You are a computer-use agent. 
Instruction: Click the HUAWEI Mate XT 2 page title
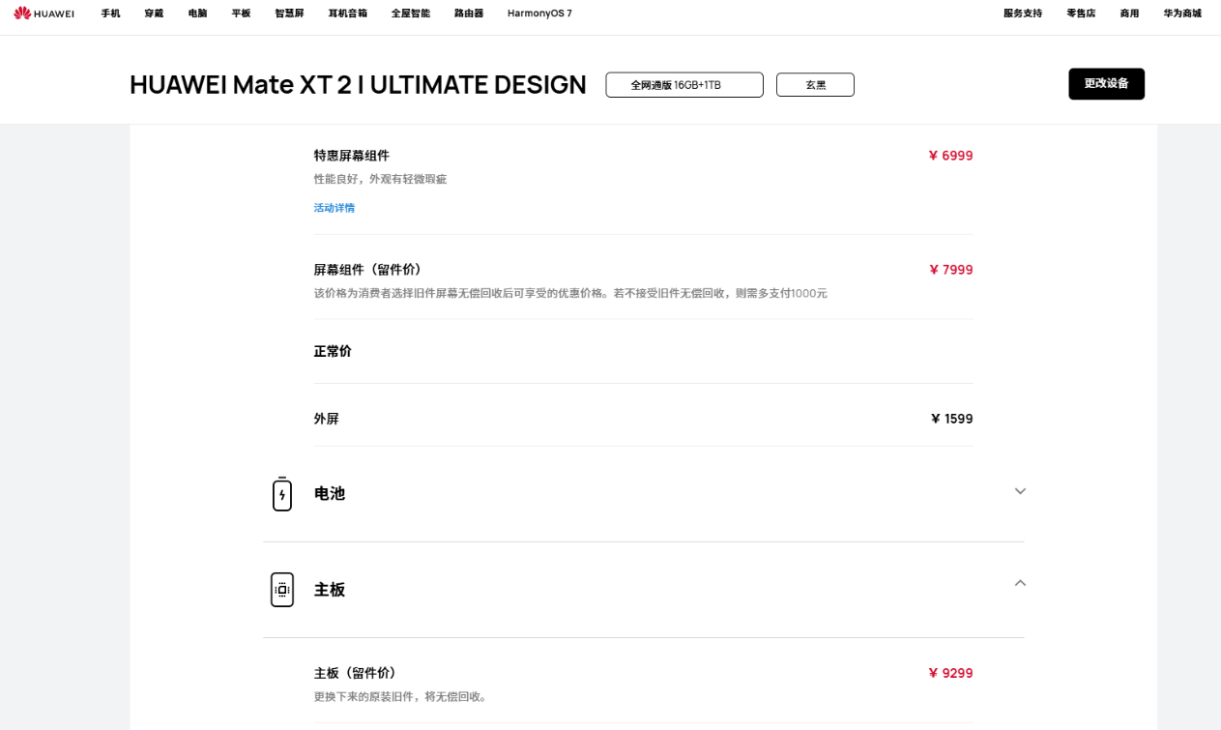[358, 85]
